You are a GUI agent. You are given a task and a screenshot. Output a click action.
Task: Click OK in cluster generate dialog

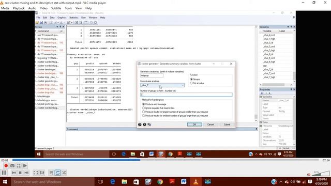[x=194, y=125]
